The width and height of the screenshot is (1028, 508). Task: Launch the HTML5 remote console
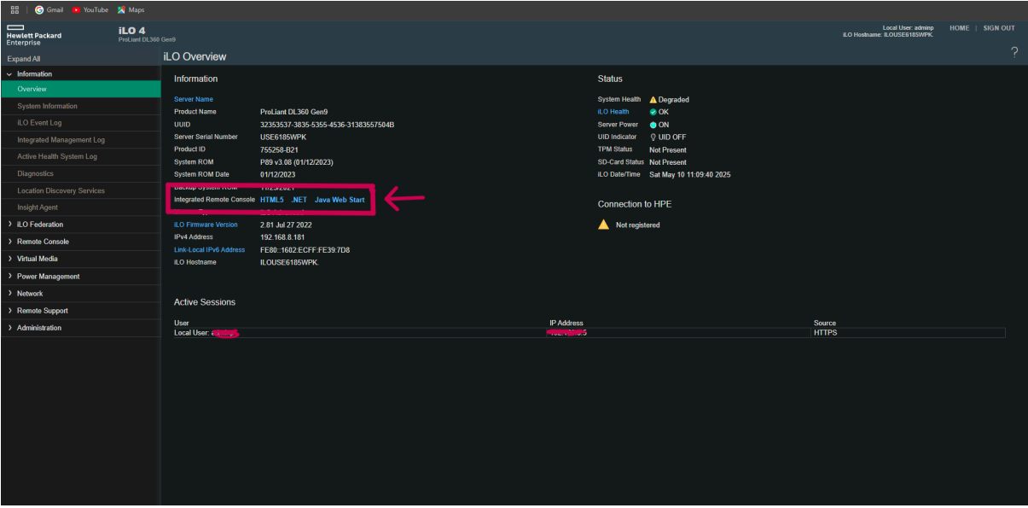click(271, 200)
